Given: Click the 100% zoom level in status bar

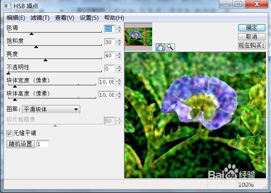Looking at the screenshot, I should (x=246, y=185).
